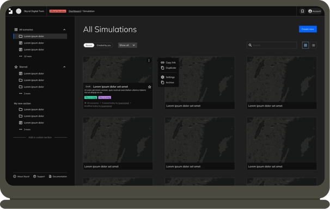Star the Draft simulation card

coord(149,87)
